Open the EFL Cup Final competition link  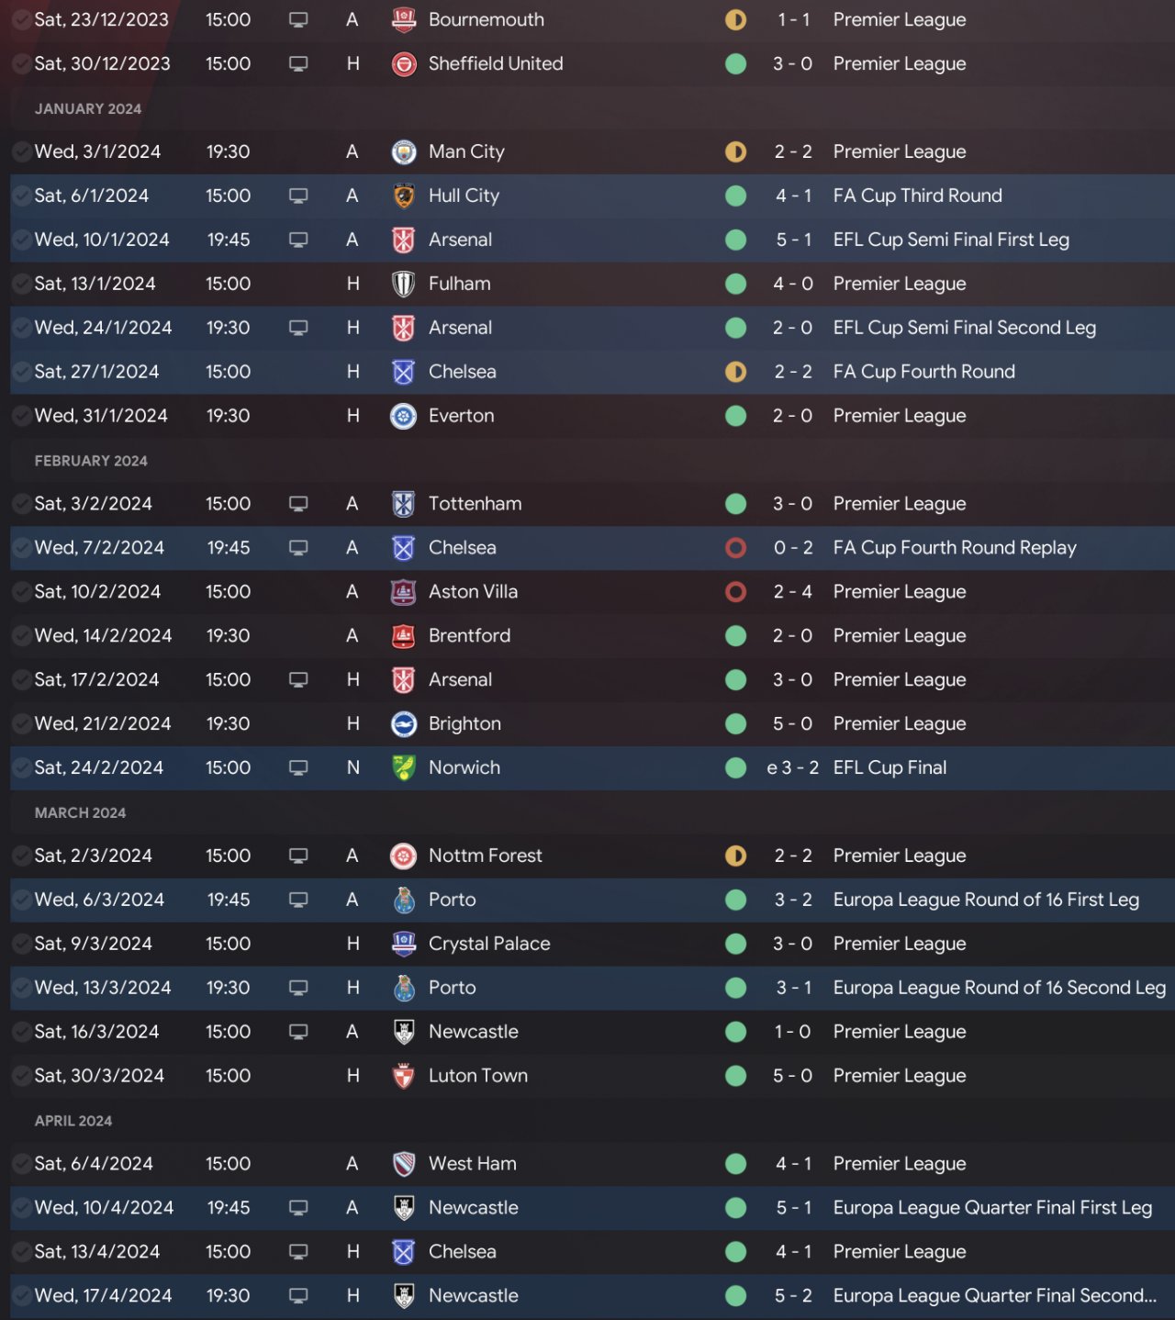point(890,767)
